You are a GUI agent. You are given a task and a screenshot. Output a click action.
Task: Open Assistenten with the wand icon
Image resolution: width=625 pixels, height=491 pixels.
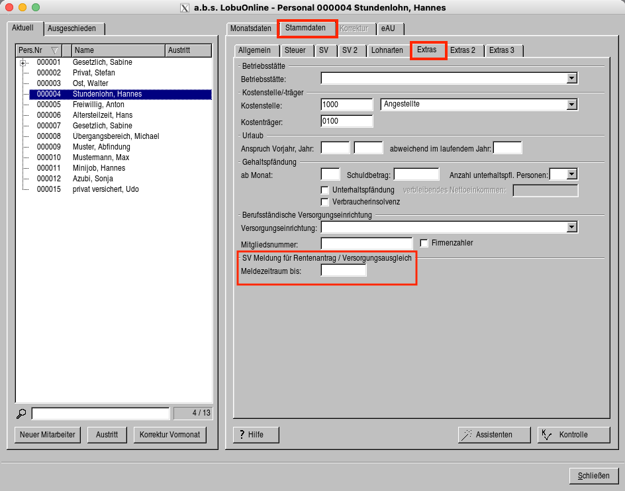[494, 435]
